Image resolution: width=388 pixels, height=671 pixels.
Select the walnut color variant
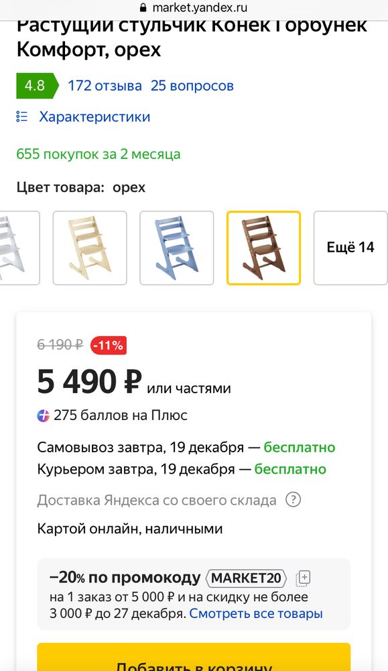[263, 248]
